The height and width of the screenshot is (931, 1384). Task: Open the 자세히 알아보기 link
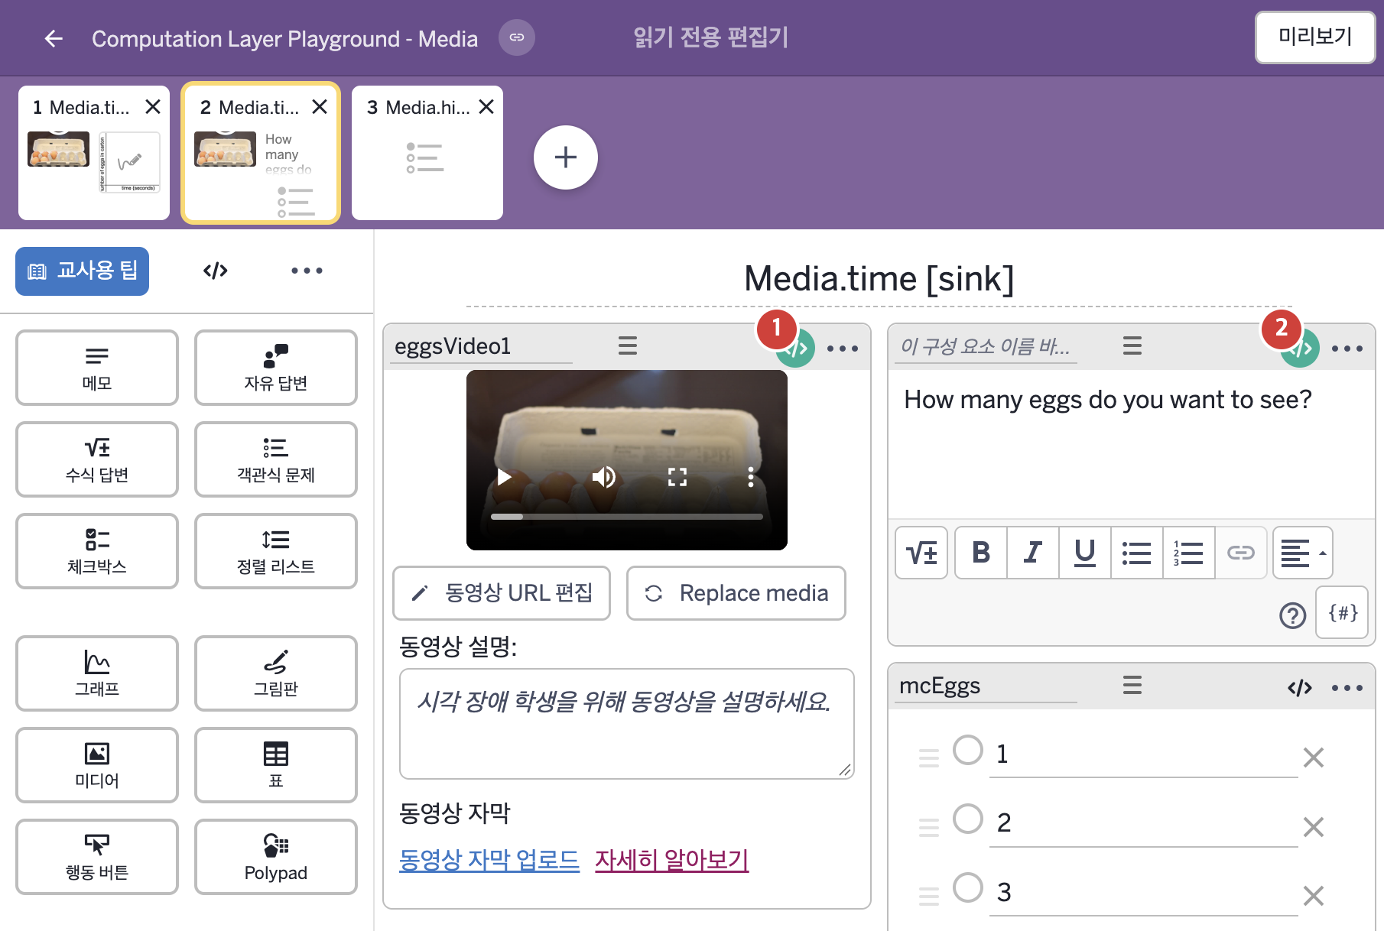[672, 860]
